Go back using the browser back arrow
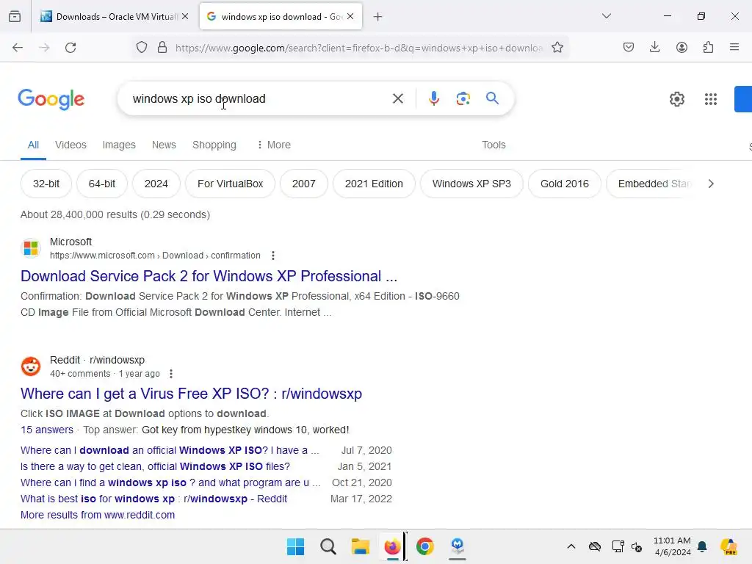Viewport: 752px width, 564px height. tap(18, 48)
